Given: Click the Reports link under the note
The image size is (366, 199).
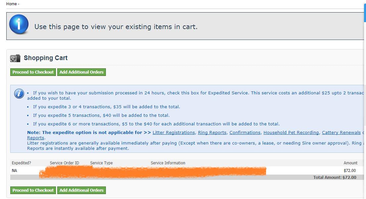Looking at the screenshot, I should tap(35, 138).
